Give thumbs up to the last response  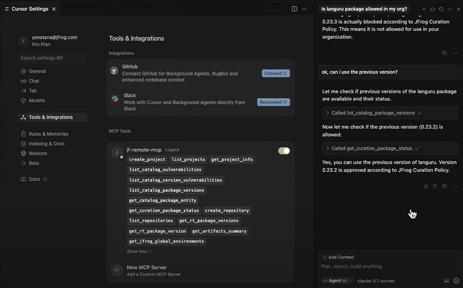coord(426,186)
